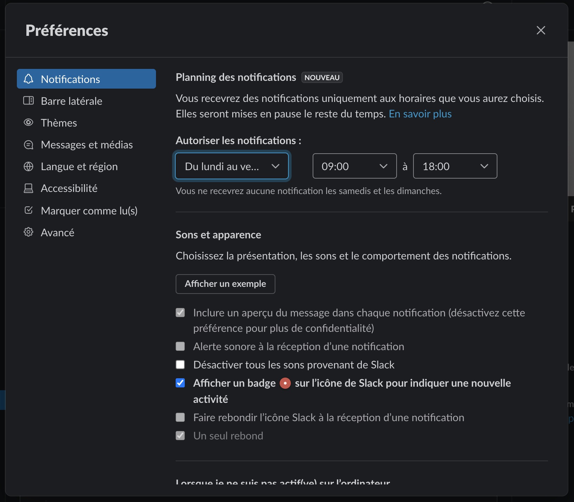The image size is (574, 502).
Task: Open the 18:00 end time dropdown
Action: coord(455,166)
